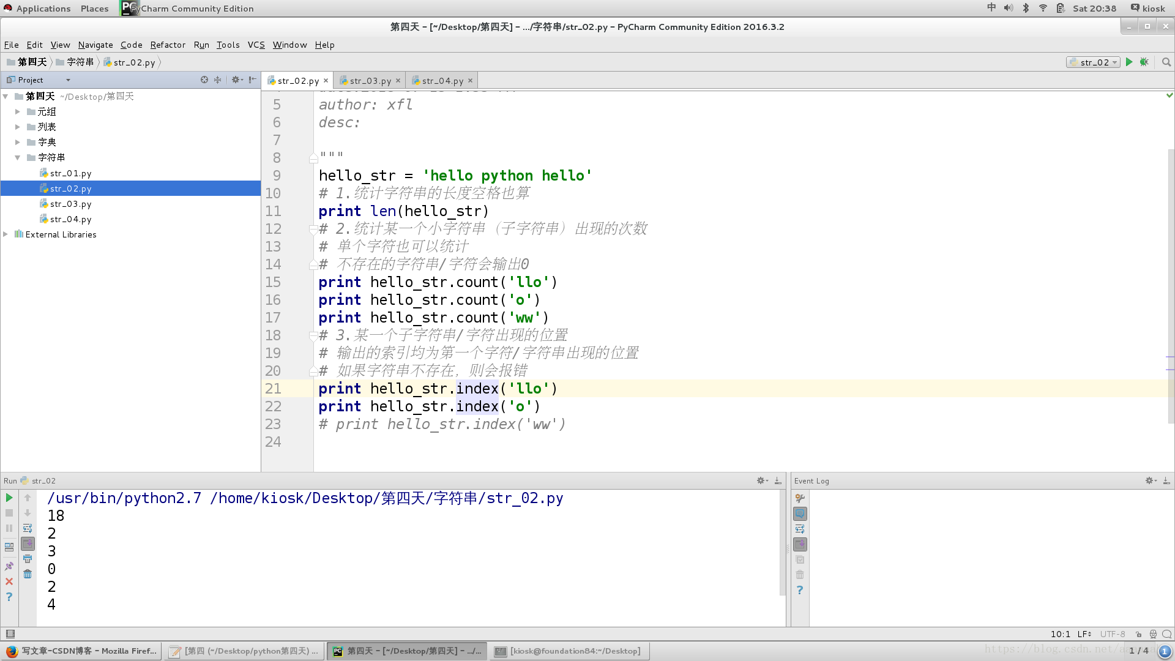Collapse the 字符串 folder
The width and height of the screenshot is (1175, 661).
point(18,157)
